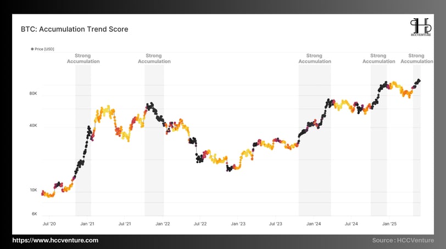Select the Jan '21 axis label
Viewport: 446px width, 249px height.
click(x=87, y=224)
